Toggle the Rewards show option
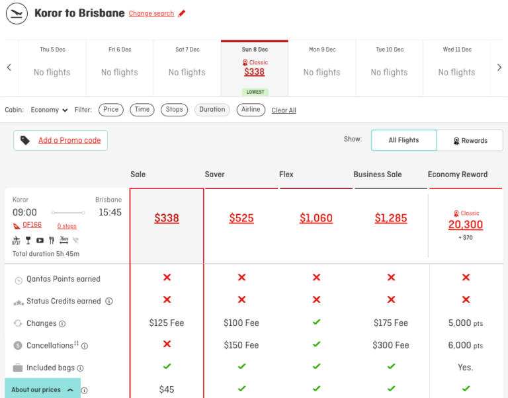Viewport: 508px width, 398px height. (x=470, y=141)
